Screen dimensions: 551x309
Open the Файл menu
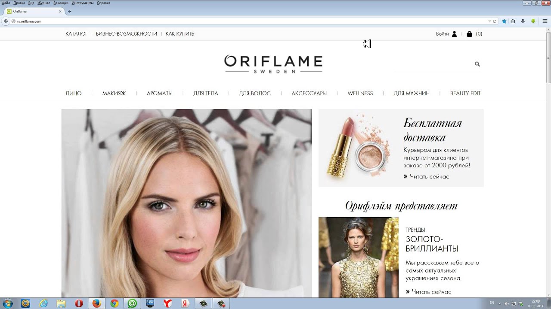(6, 3)
